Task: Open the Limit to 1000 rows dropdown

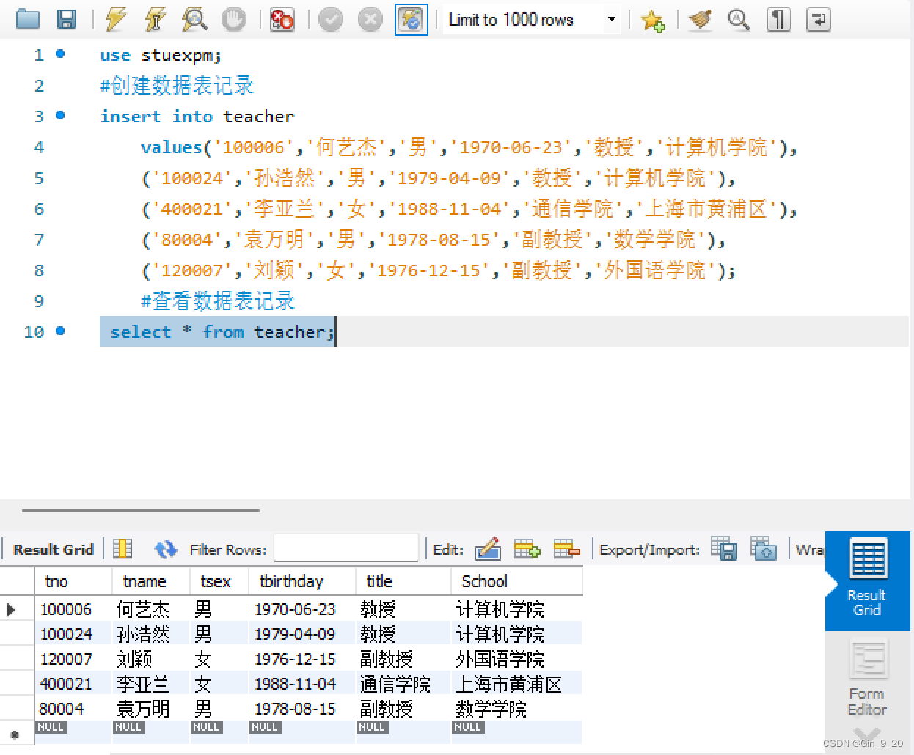Action: pyautogui.click(x=611, y=20)
